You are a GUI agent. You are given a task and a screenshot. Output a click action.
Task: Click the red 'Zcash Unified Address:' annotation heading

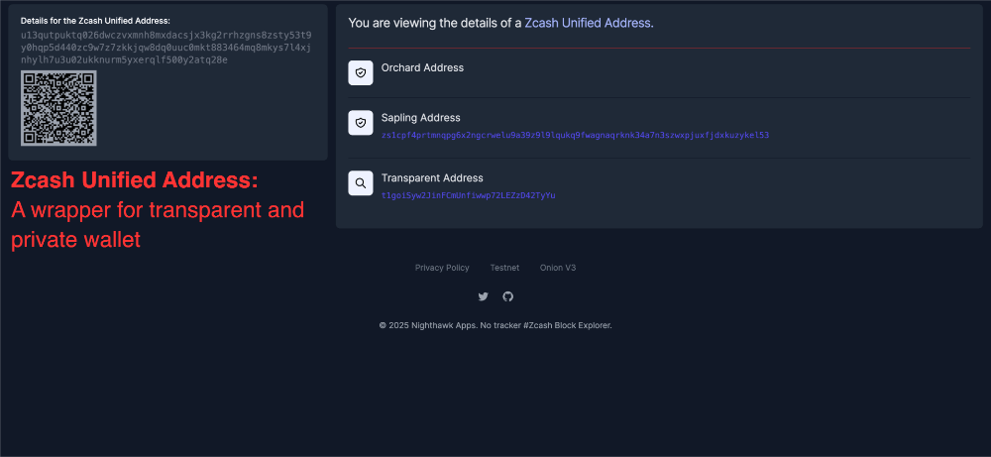134,181
